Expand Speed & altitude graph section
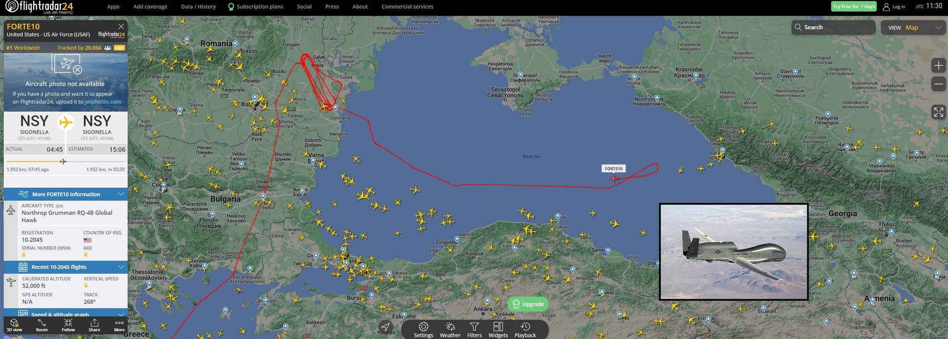The width and height of the screenshot is (948, 339). (65, 313)
